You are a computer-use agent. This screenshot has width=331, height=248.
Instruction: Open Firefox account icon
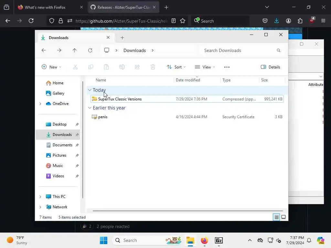pos(288,21)
